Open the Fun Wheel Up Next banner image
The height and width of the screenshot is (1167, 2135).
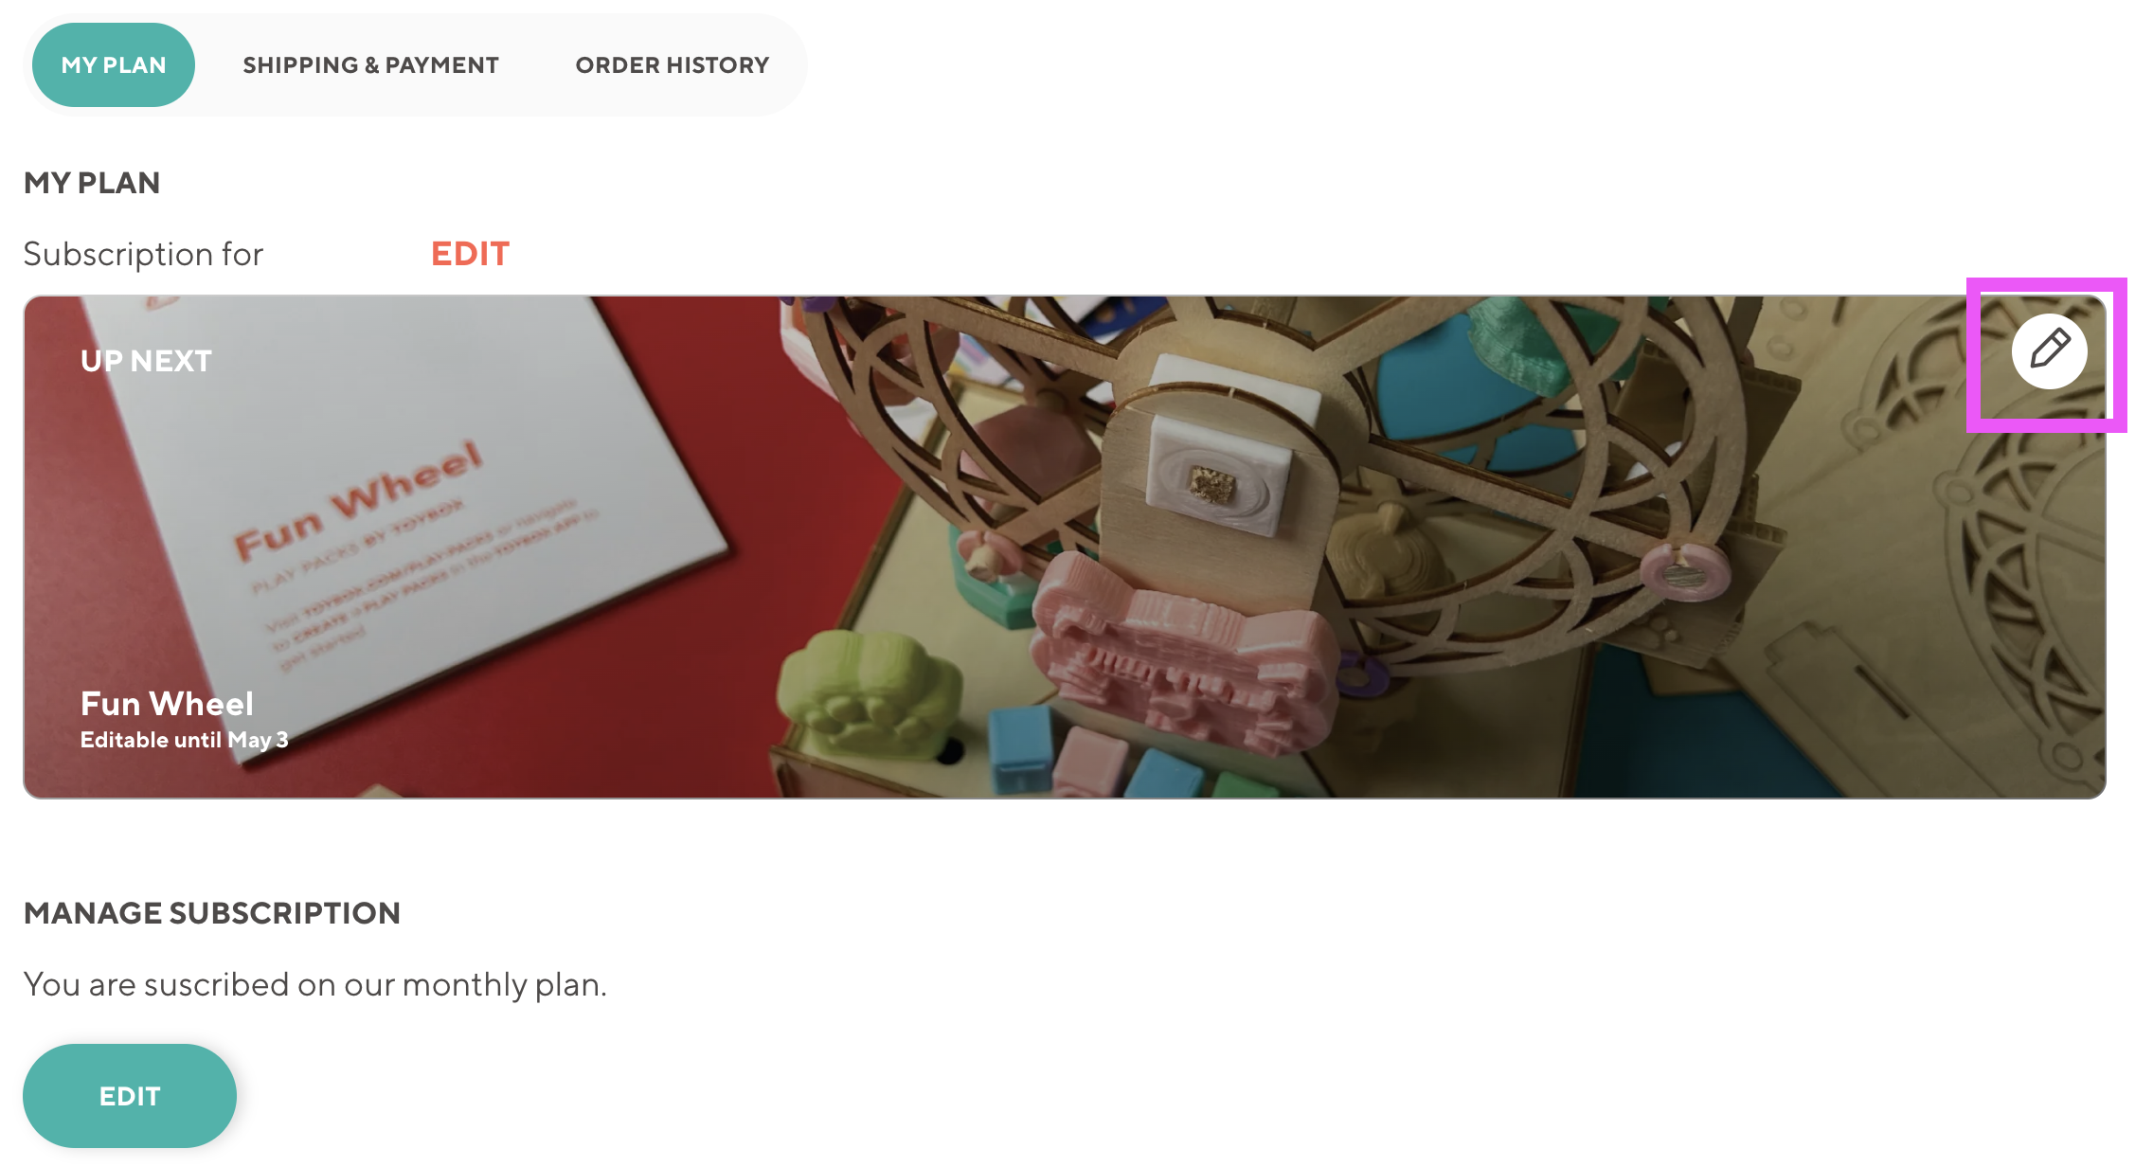1065,548
